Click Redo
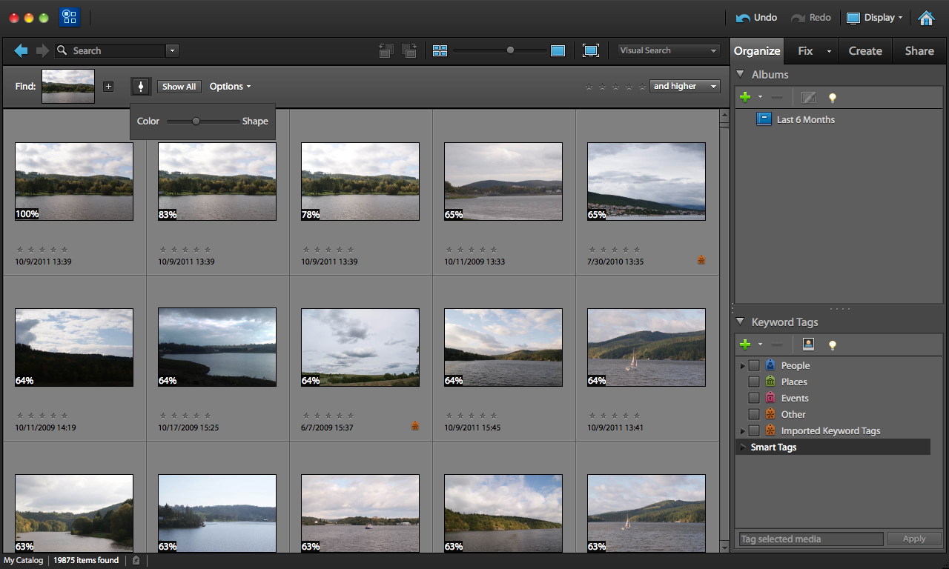 click(810, 18)
